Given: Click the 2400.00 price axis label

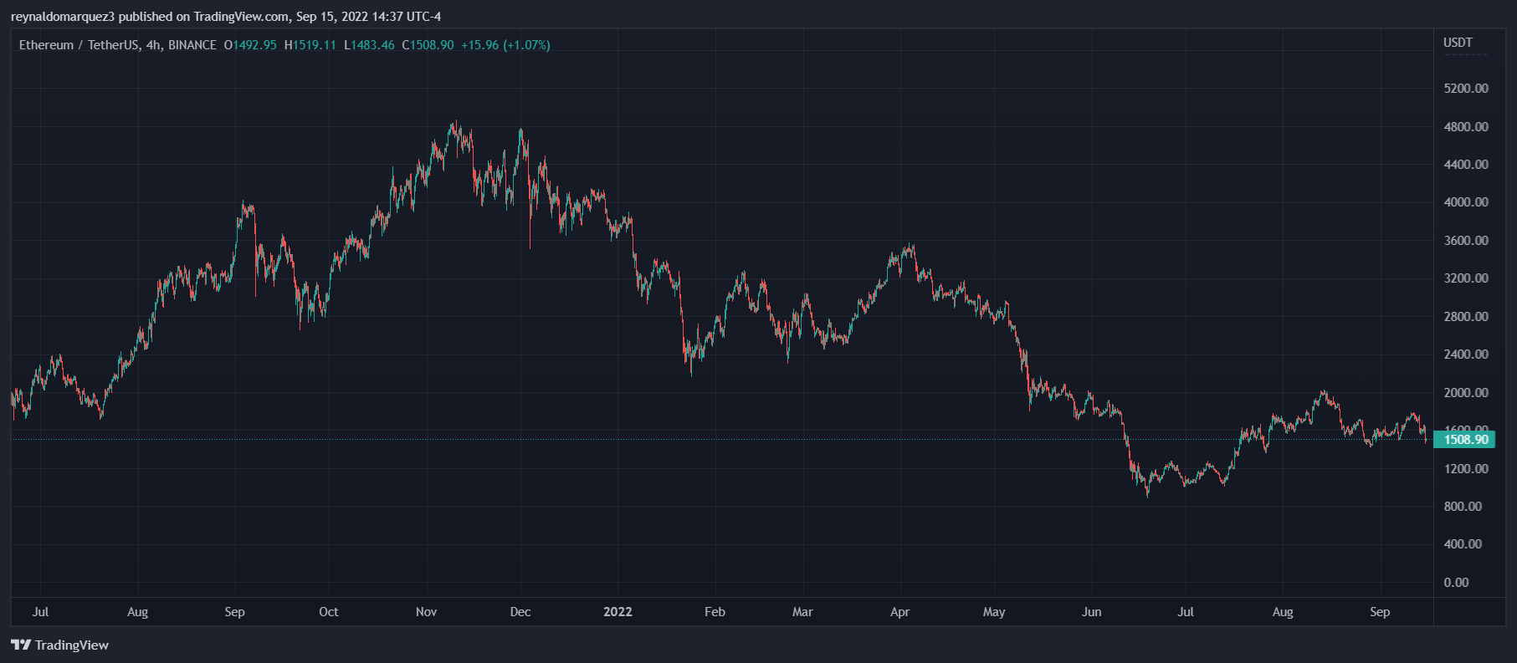Looking at the screenshot, I should pos(1466,354).
